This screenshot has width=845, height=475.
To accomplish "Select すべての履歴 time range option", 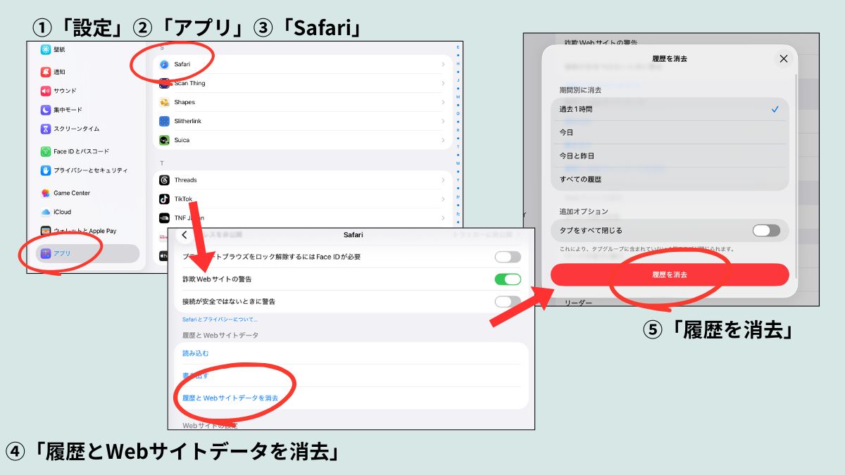I will tap(670, 179).
